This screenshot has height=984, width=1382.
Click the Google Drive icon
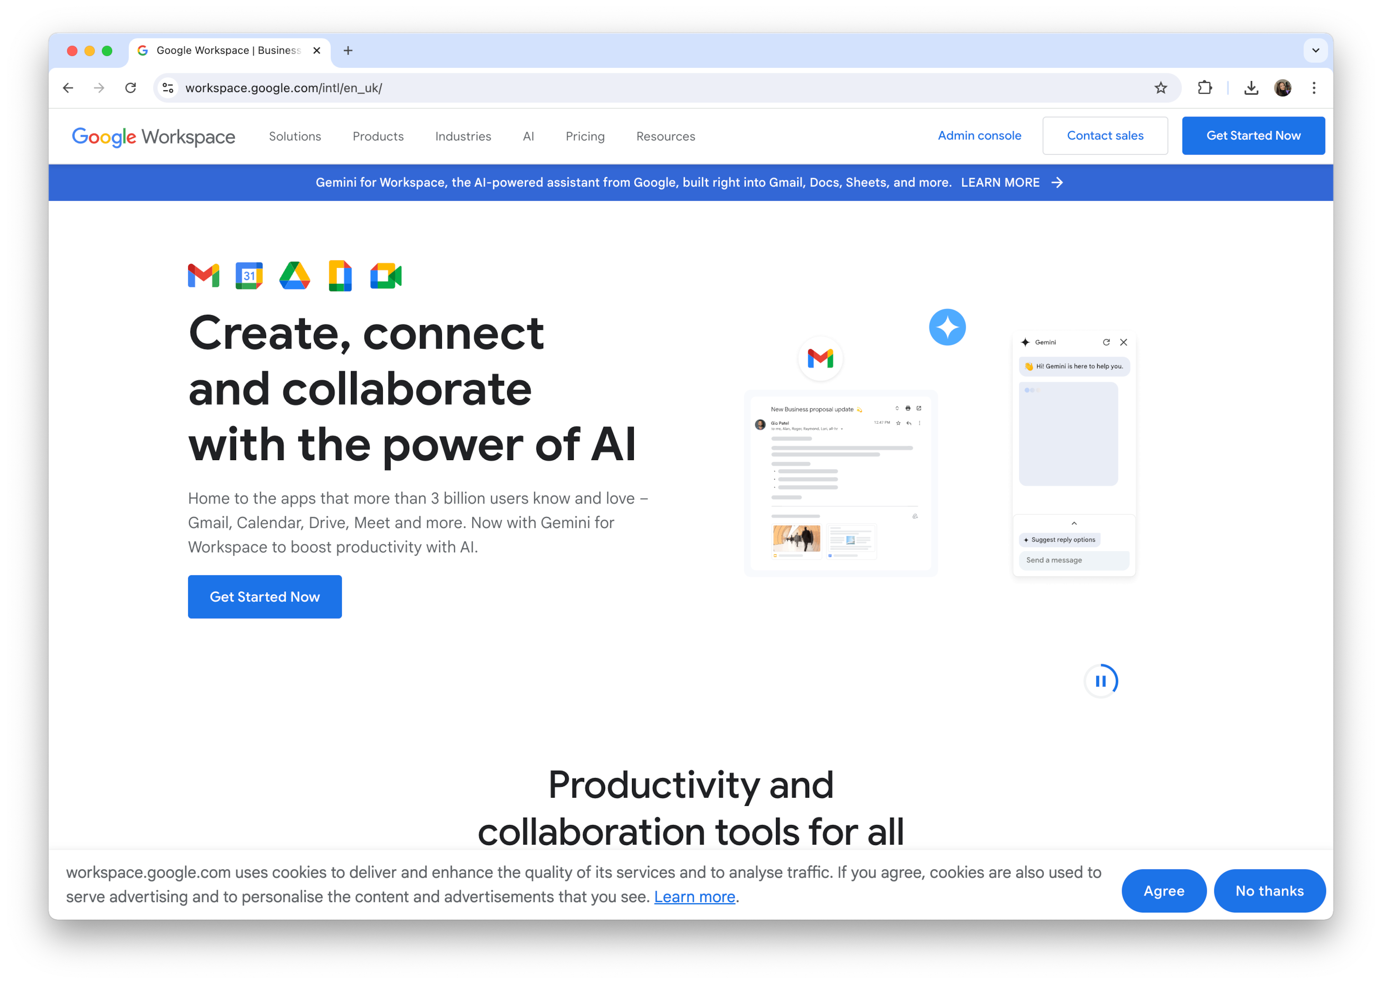295,277
